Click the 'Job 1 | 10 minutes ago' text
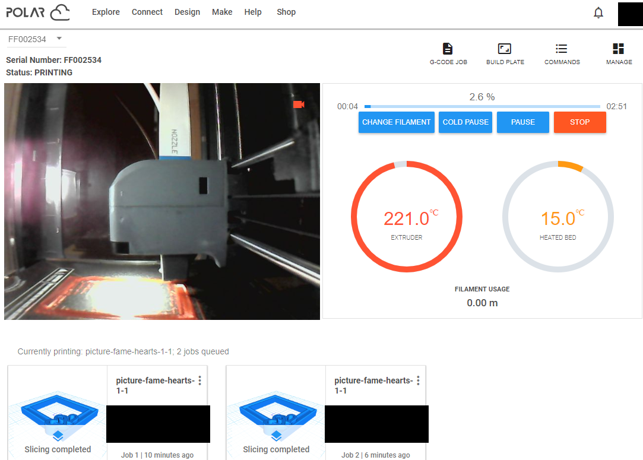Screen dimensions: 643x460 (x=157, y=455)
